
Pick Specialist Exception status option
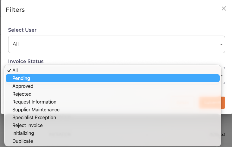point(34,117)
